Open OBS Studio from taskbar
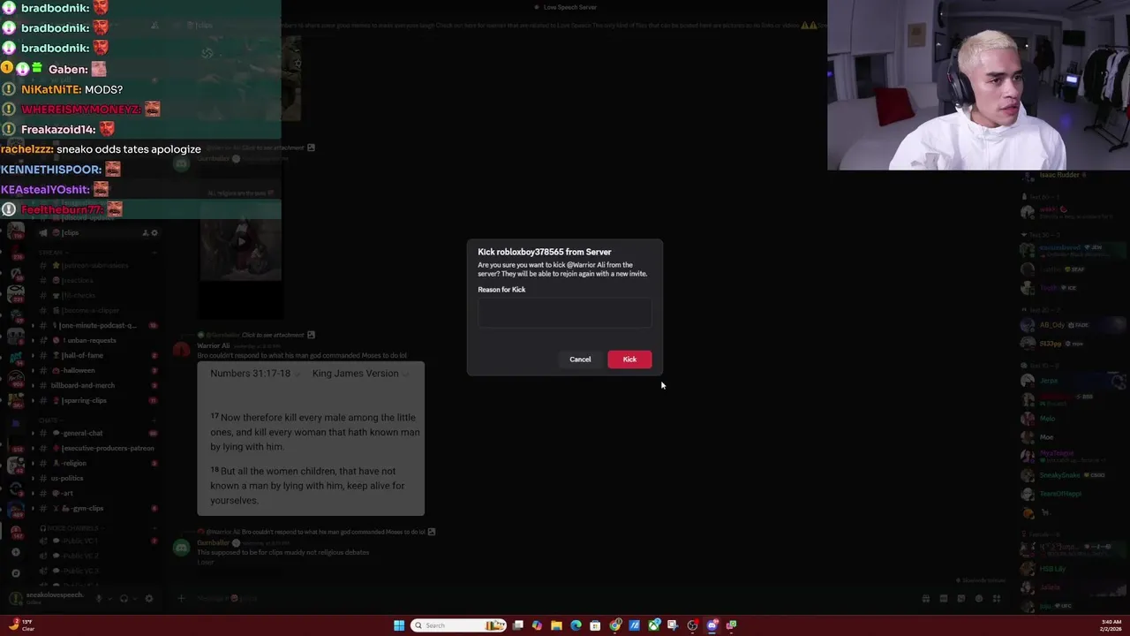1130x636 pixels. [692, 625]
